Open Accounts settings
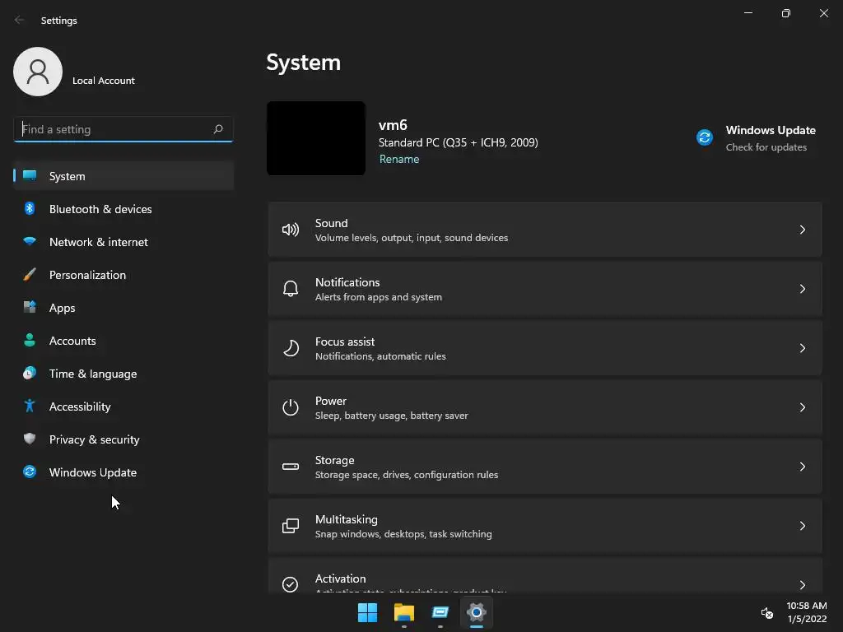Viewport: 843px width, 632px height. point(123,340)
